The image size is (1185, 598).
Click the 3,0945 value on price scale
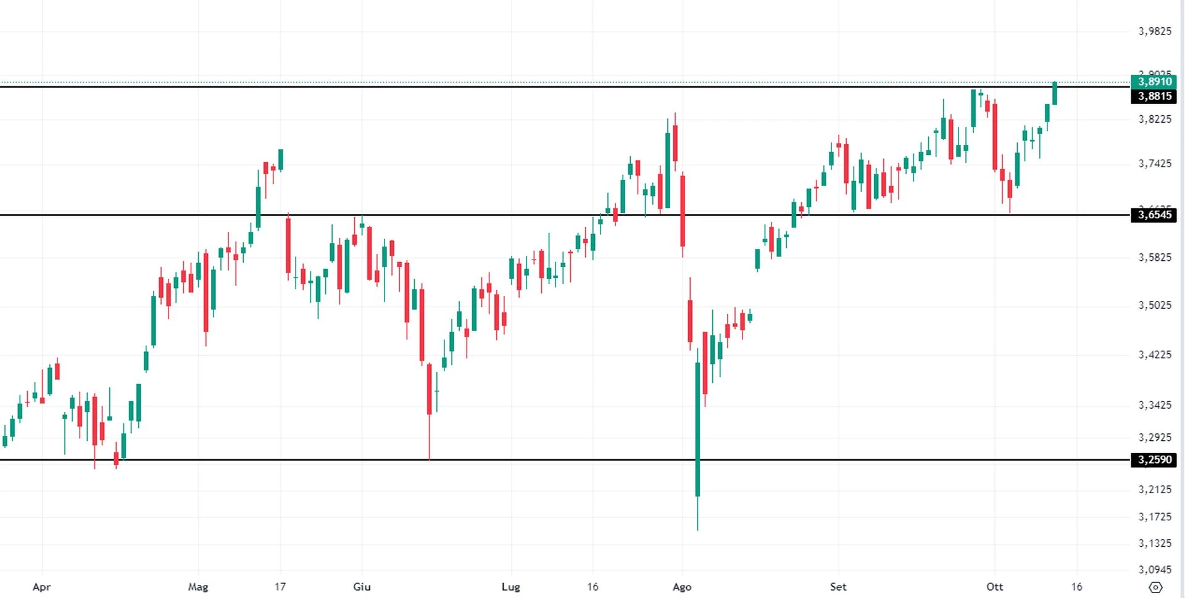(x=1155, y=570)
